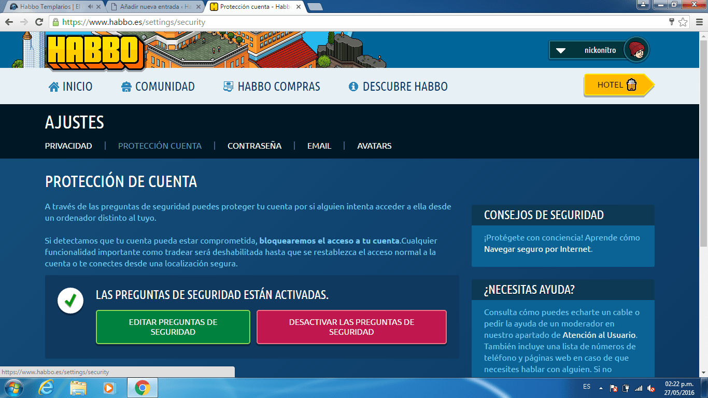This screenshot has height=398, width=708.
Task: Mute the Habbo Templarios tab audio icon
Action: [x=90, y=7]
